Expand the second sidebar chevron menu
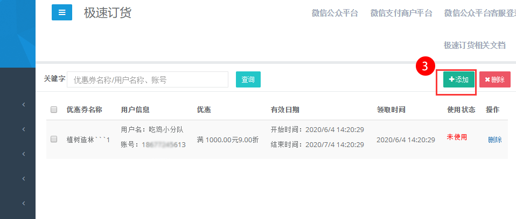This screenshot has width=516, height=219. tap(24, 129)
